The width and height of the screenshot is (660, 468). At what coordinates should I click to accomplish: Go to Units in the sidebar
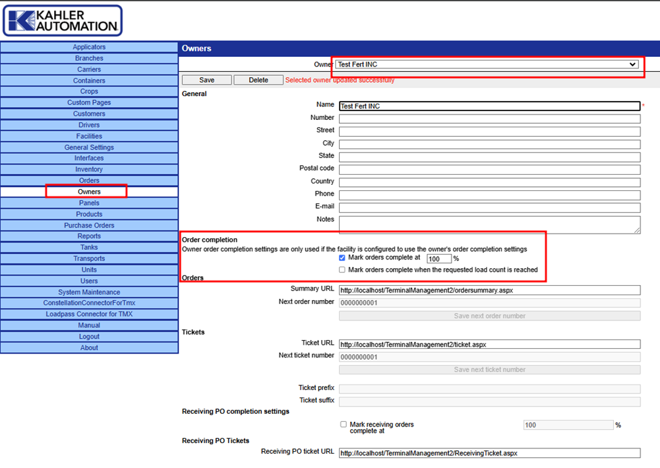(x=89, y=270)
